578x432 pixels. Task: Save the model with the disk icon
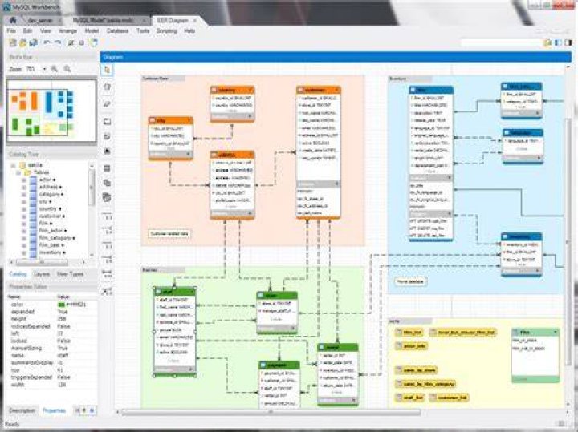[33, 43]
